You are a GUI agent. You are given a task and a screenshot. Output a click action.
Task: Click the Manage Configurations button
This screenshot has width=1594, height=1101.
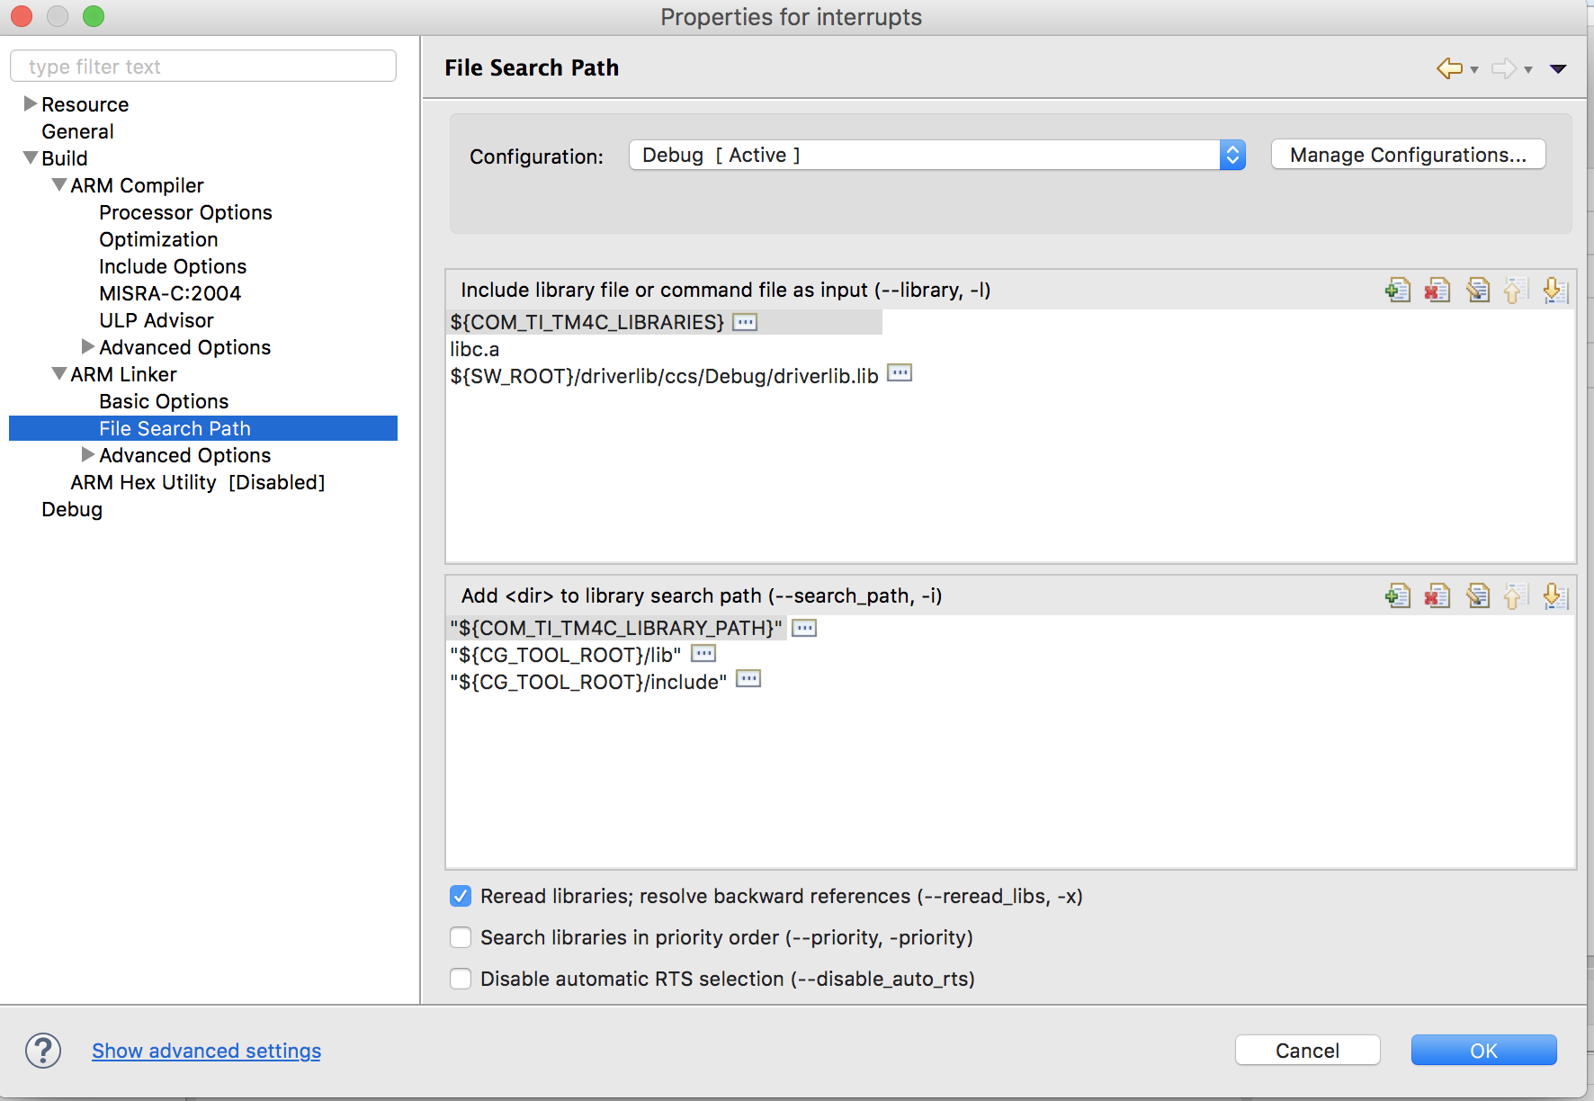(x=1408, y=155)
